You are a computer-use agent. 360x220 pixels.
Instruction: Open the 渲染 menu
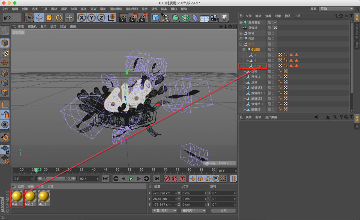[93, 9]
